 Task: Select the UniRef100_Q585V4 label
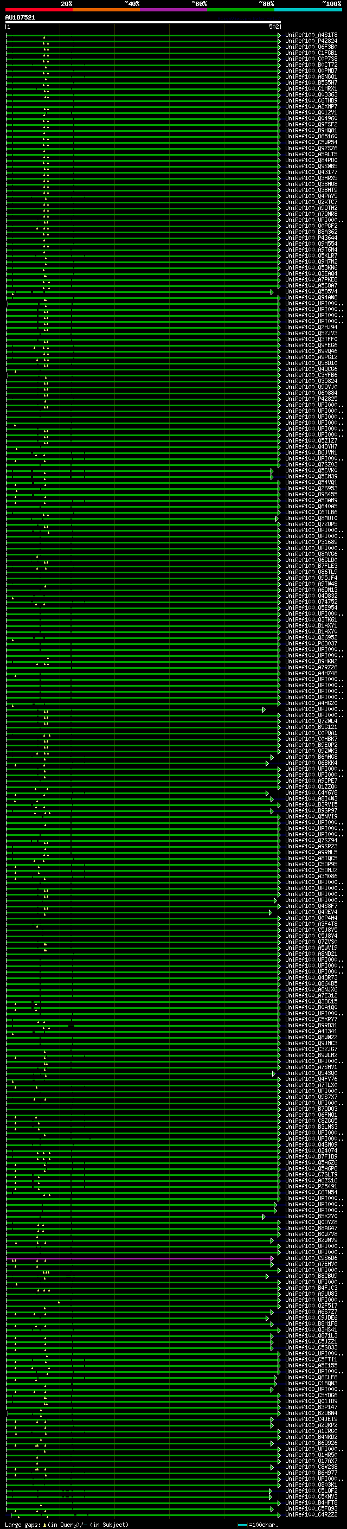click(311, 291)
